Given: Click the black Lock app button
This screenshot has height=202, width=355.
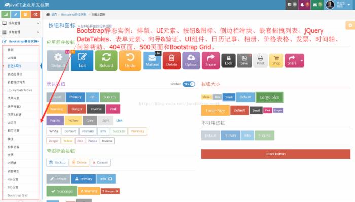Looking at the screenshot, I should tap(228, 60).
